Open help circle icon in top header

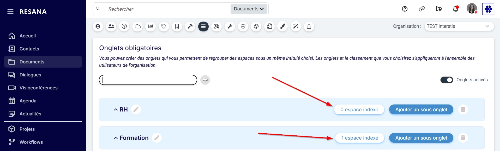click(405, 9)
